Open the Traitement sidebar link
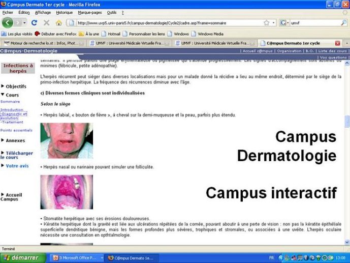The image size is (350, 263). coord(12,122)
